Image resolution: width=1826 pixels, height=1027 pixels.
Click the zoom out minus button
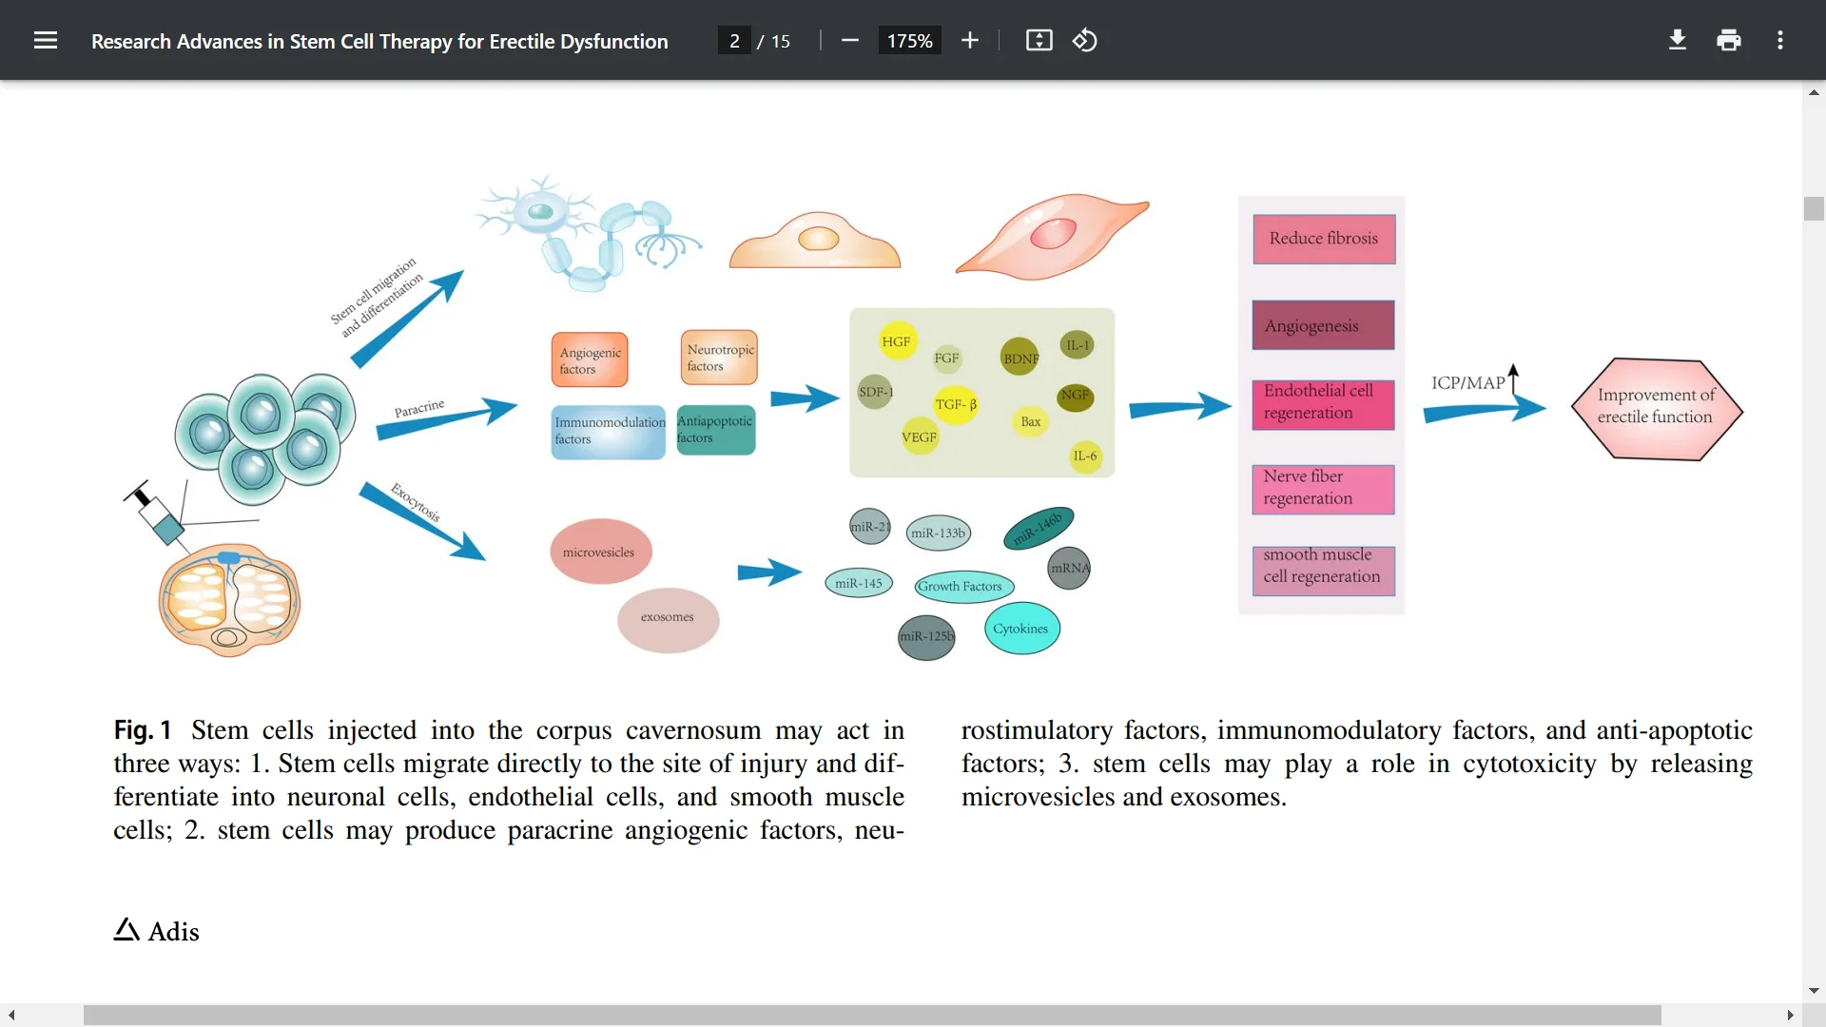click(850, 40)
